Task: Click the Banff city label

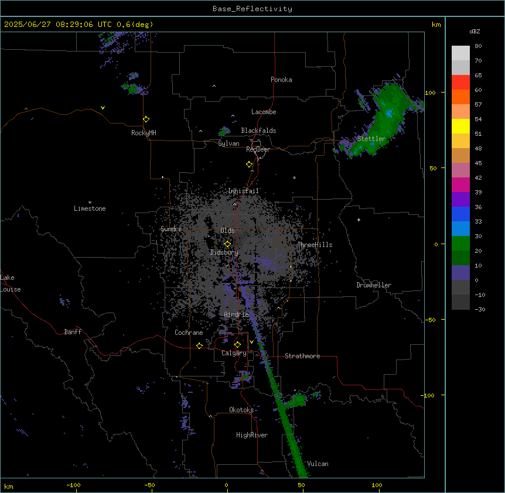Action: point(73,332)
